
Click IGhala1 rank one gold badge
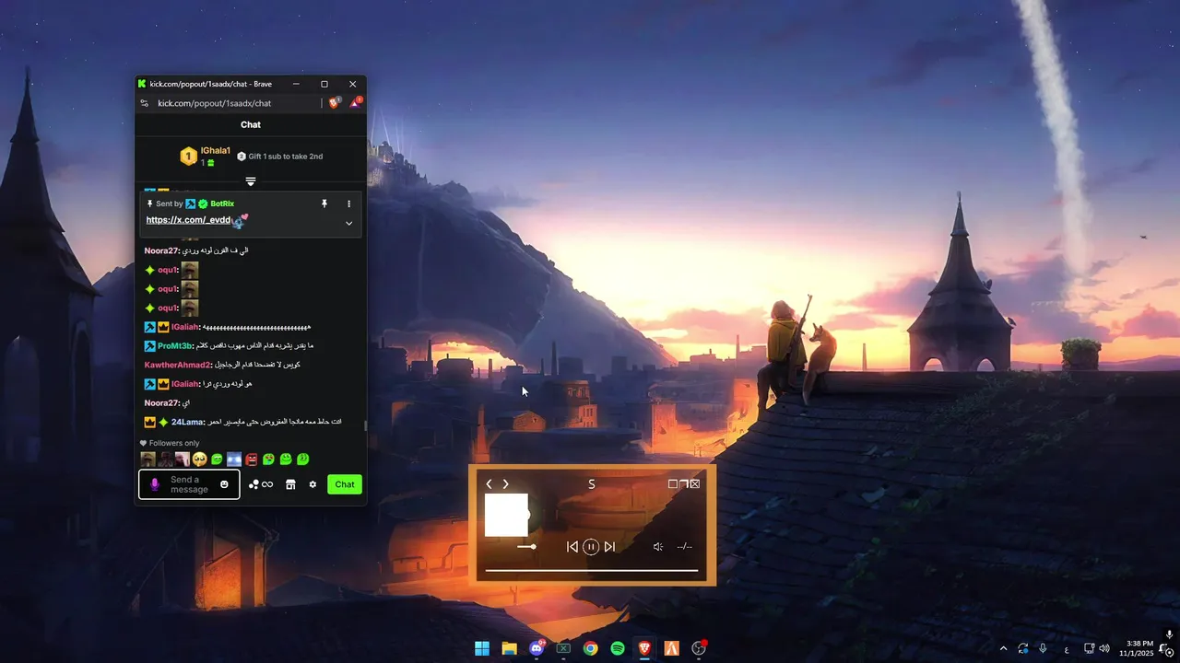click(x=188, y=157)
